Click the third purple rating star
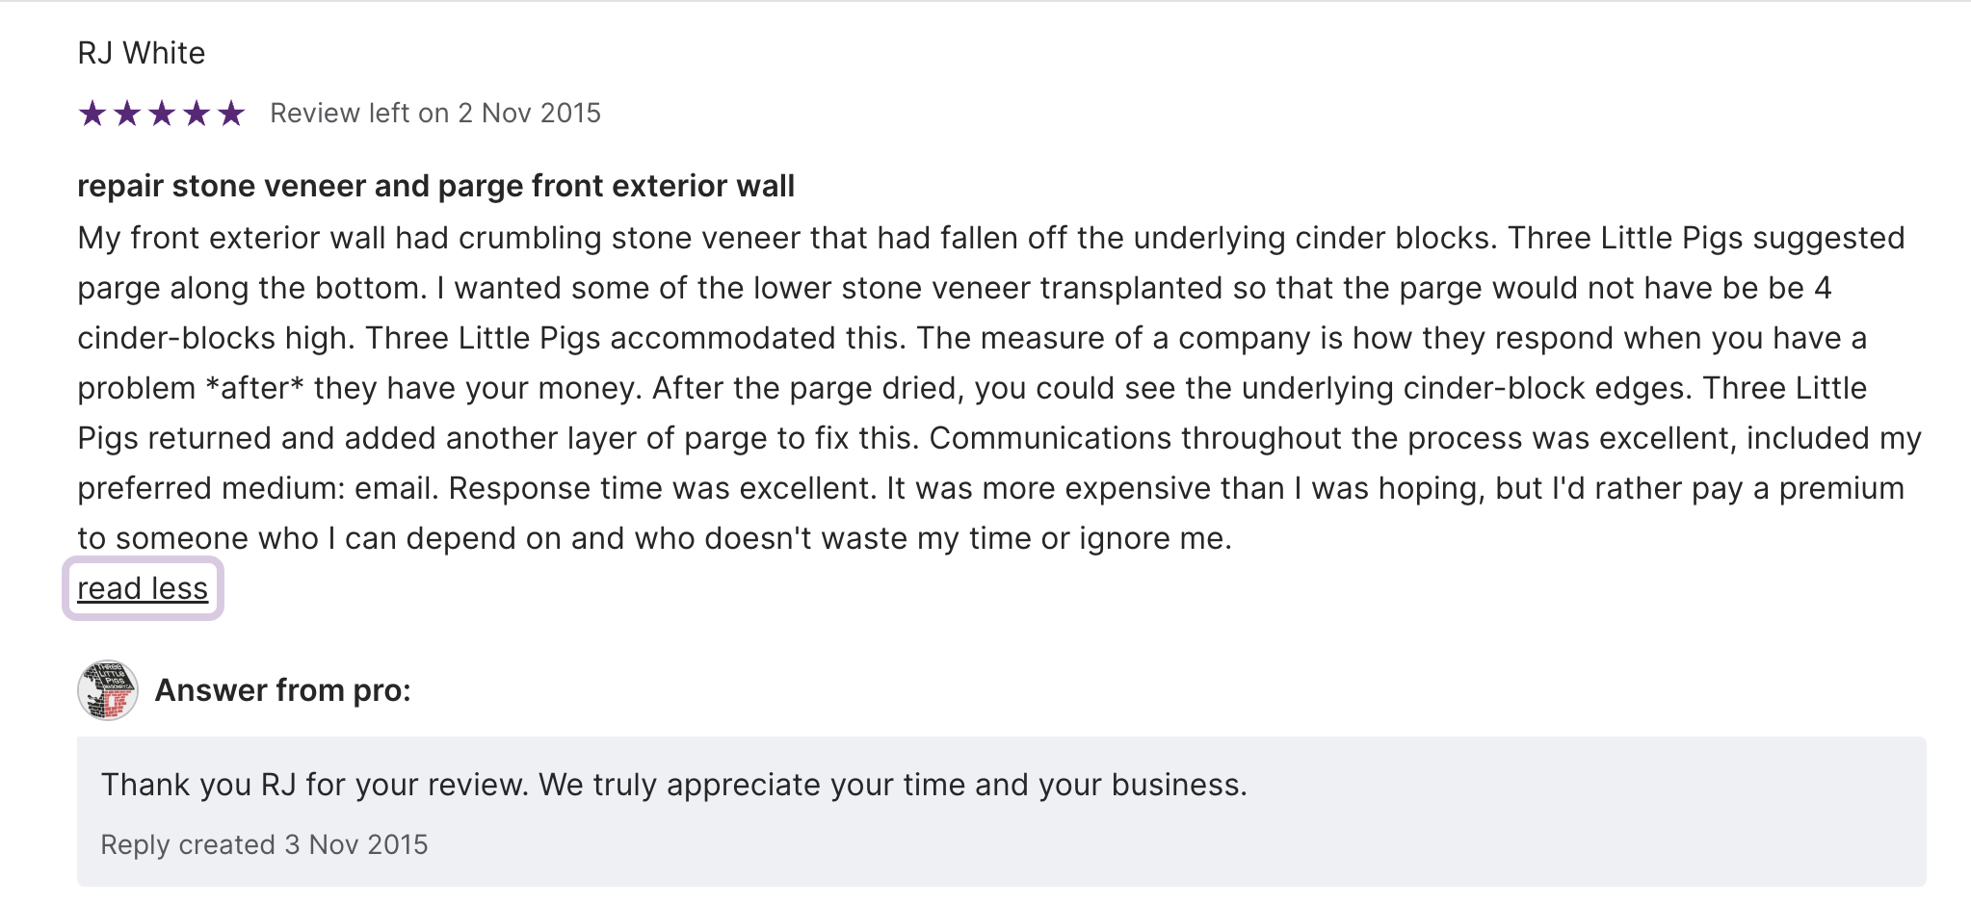 pyautogui.click(x=162, y=114)
